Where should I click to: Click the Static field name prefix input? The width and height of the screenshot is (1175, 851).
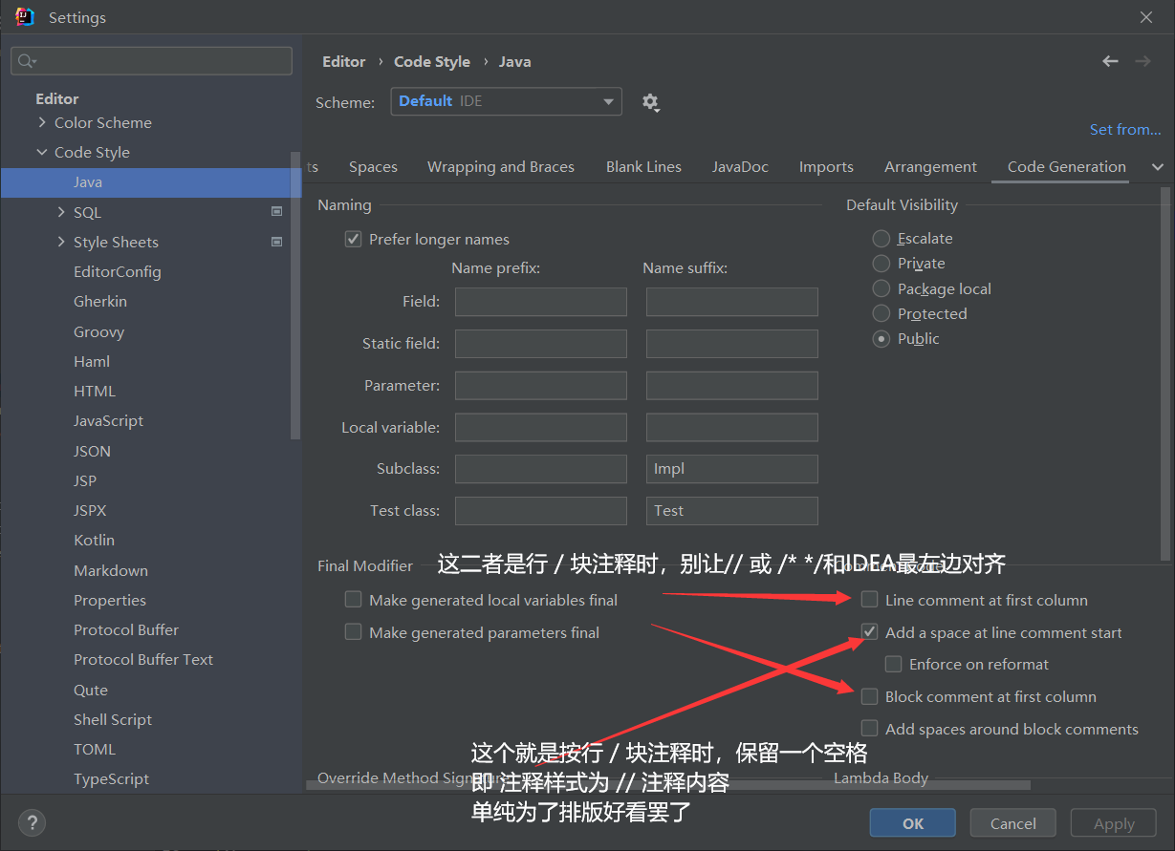coord(541,344)
